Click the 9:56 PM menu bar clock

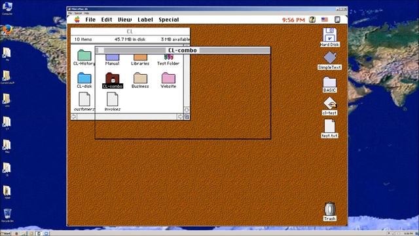click(x=293, y=20)
